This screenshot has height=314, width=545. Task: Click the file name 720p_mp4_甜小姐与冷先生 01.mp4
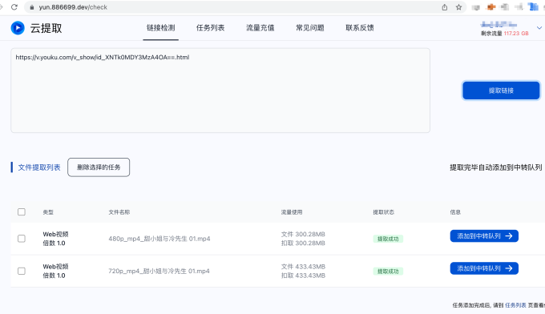[x=159, y=271]
